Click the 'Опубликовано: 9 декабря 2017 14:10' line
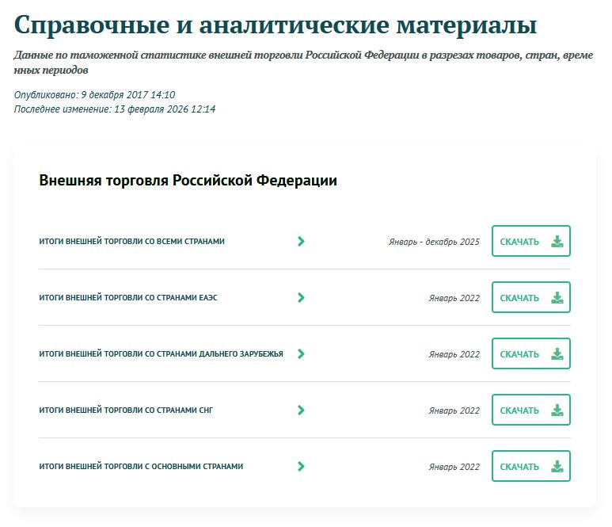612x527 pixels. coord(94,95)
